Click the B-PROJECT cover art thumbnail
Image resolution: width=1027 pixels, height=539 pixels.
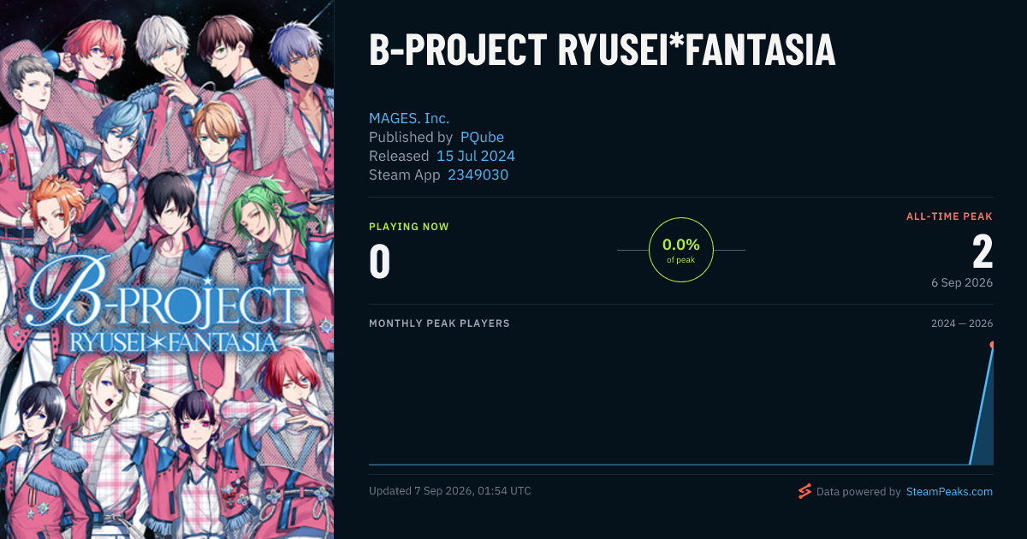point(167,269)
